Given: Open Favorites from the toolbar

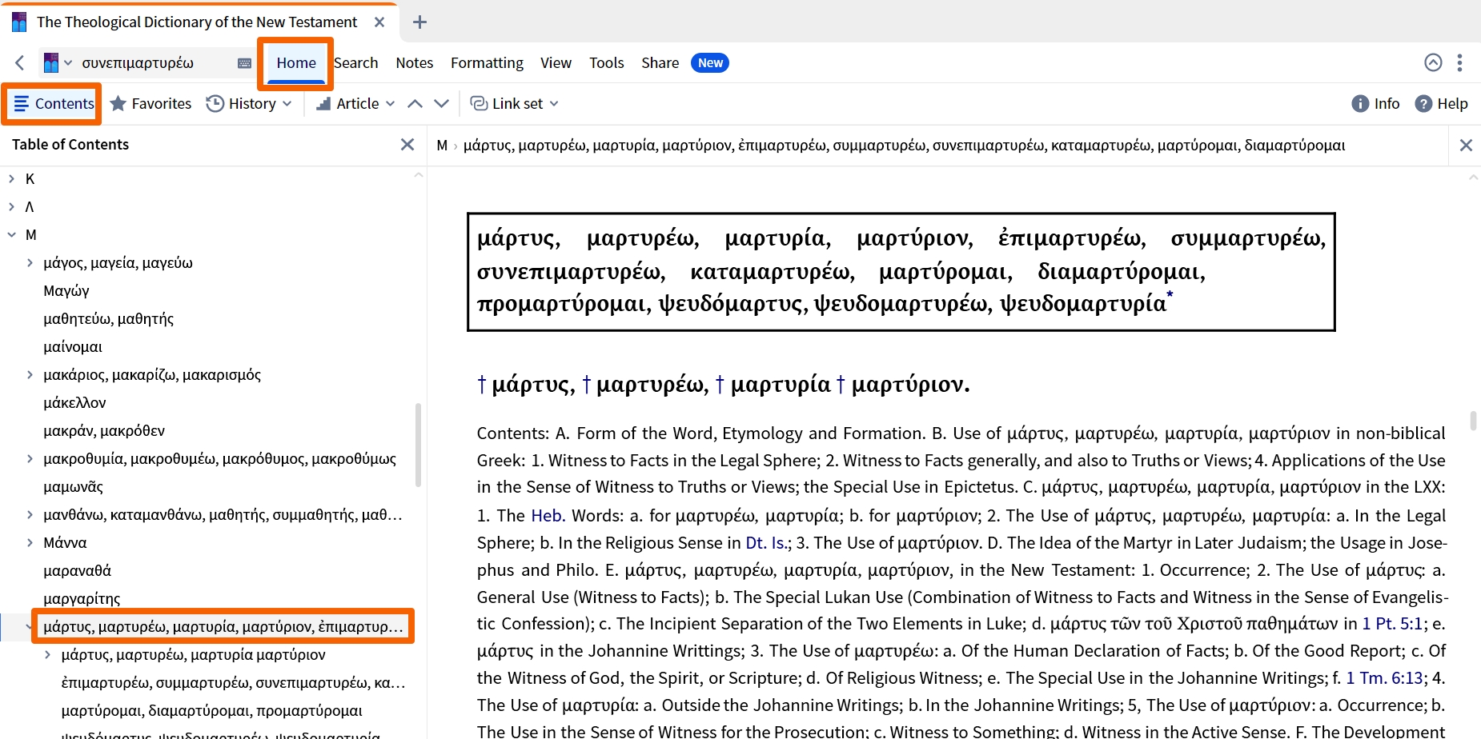Looking at the screenshot, I should coord(151,103).
